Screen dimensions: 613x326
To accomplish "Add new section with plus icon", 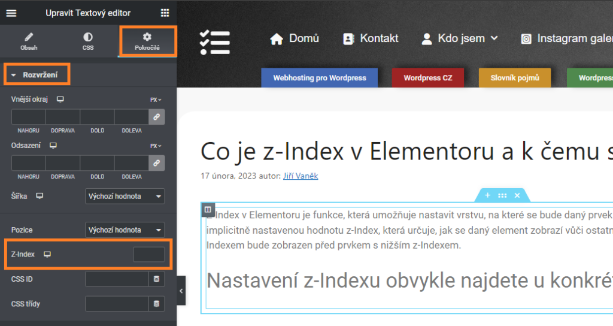I will pyautogui.click(x=487, y=195).
